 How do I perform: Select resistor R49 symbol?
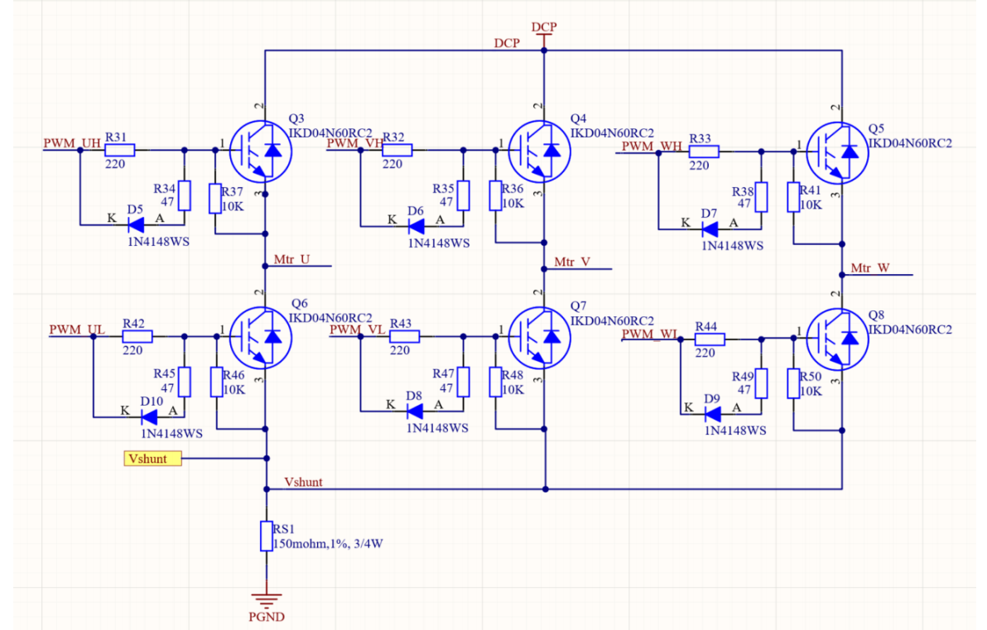761,383
